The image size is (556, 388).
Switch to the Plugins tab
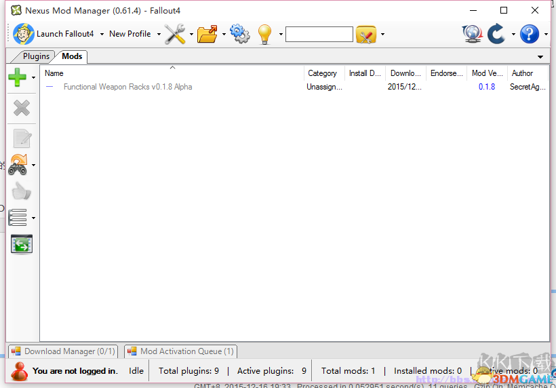pos(35,56)
